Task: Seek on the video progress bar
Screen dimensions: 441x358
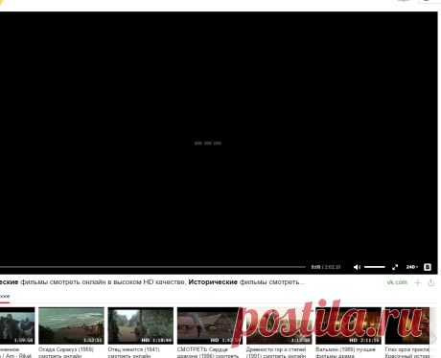Action: (x=152, y=267)
